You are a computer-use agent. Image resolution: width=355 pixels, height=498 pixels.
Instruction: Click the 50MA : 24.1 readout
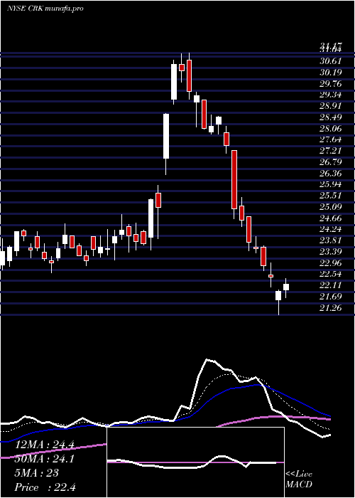(x=45, y=459)
